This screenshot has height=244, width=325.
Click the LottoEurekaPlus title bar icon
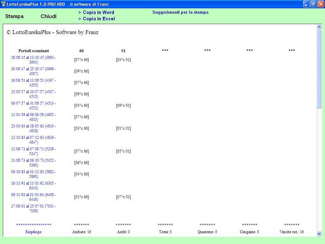[x=3, y=4]
